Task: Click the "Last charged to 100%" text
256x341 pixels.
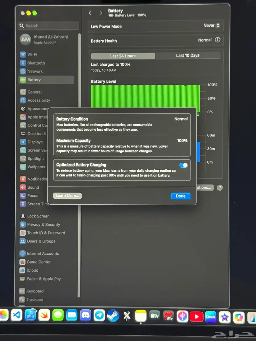Action: pyautogui.click(x=111, y=65)
